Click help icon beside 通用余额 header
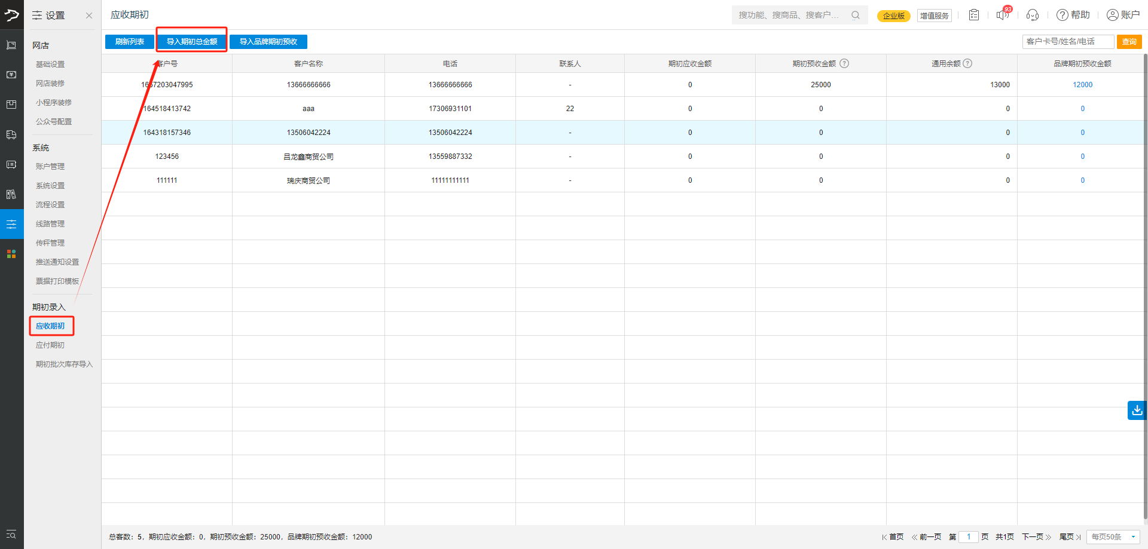Viewport: 1148px width, 549px height. pos(967,63)
